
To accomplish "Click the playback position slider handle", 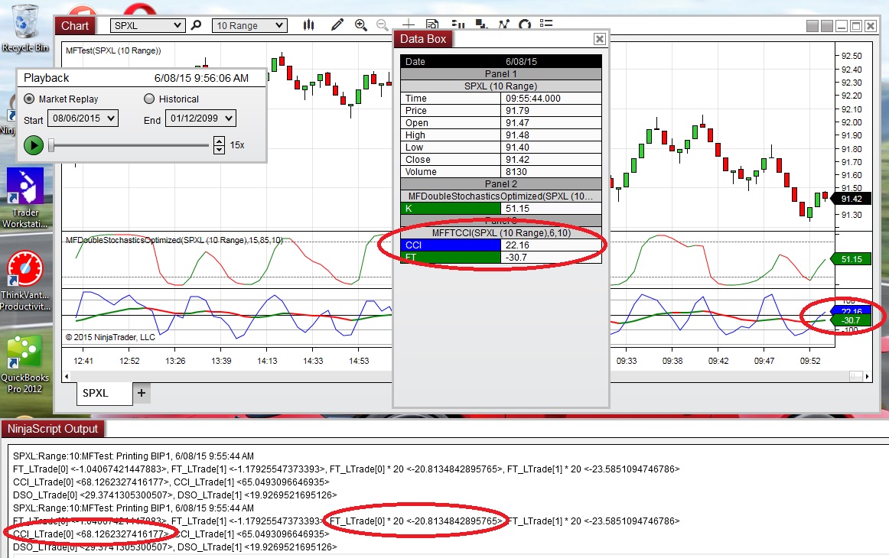I will 51,145.
